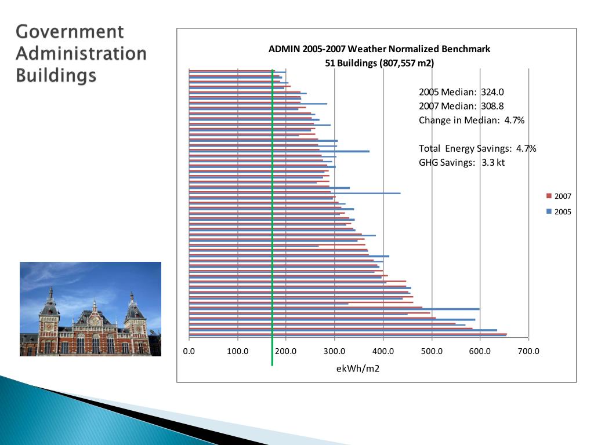Click the 200.0 axis label
This screenshot has width=594, height=445.
click(286, 351)
